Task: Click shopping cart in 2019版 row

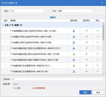Action: coord(98,54)
